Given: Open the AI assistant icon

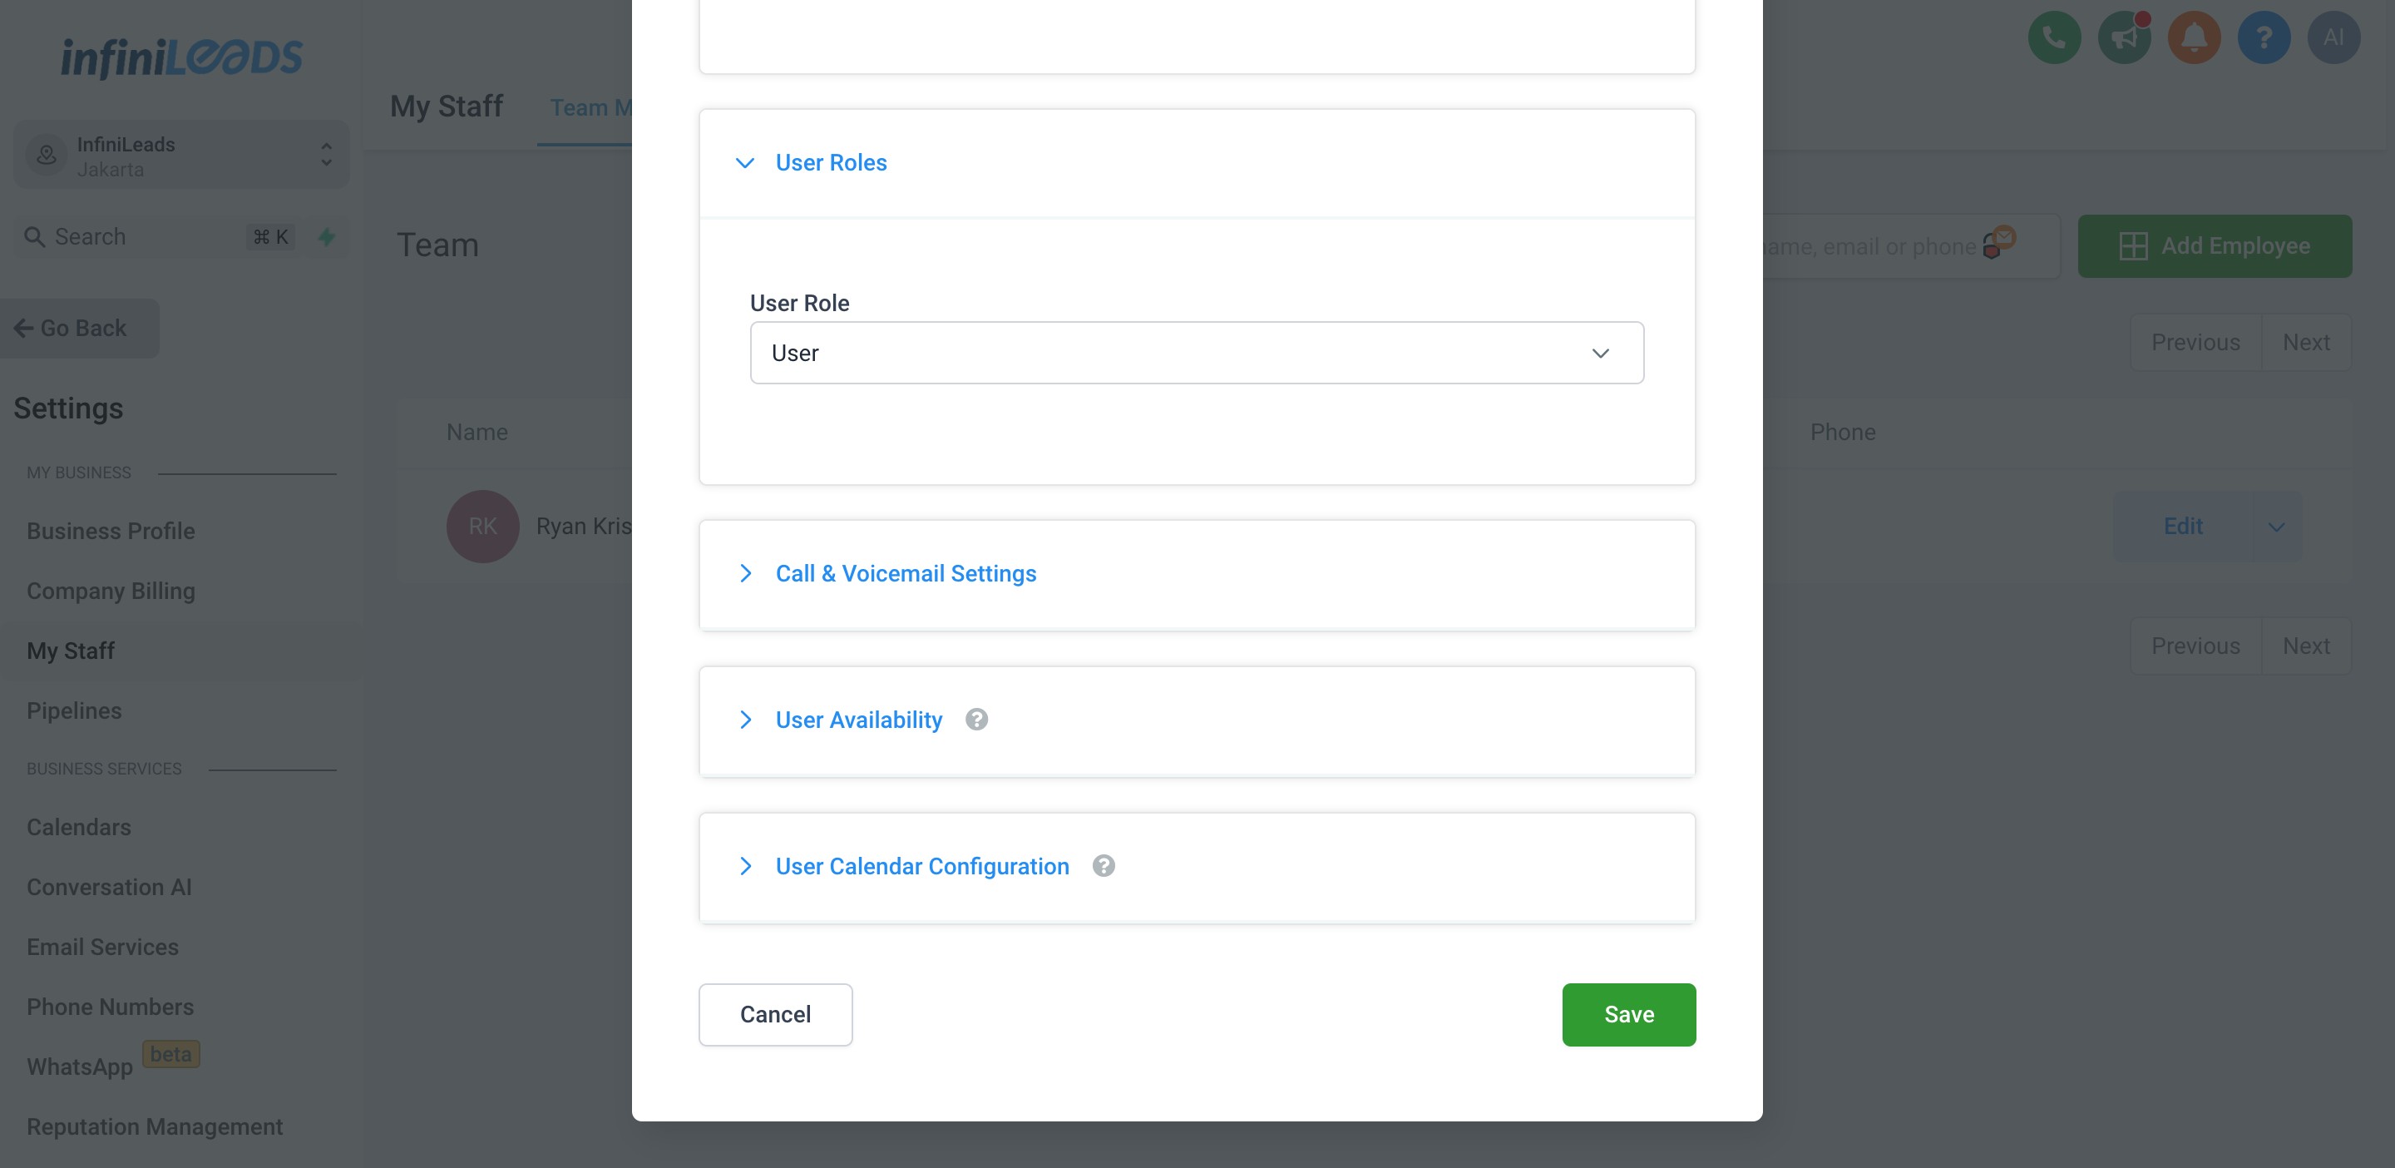Looking at the screenshot, I should pos(2333,37).
